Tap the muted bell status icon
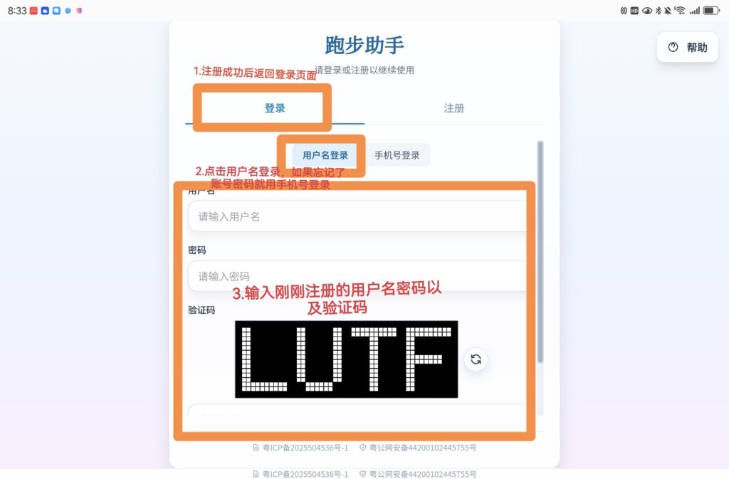Screen dimensions: 729x479 tap(668, 10)
